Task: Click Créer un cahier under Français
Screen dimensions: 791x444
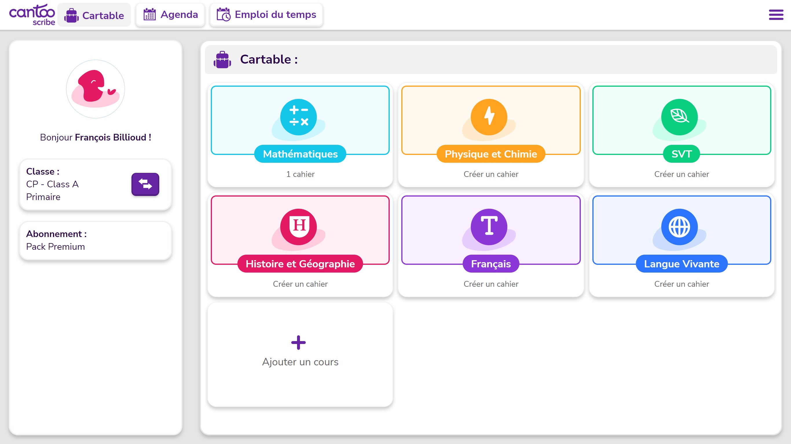Action: pos(491,284)
